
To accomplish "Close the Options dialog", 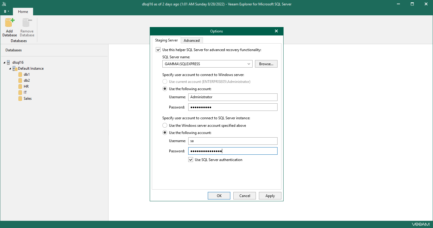I will 276,31.
